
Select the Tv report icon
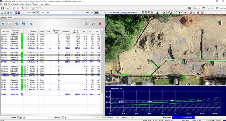(x=31, y=24)
